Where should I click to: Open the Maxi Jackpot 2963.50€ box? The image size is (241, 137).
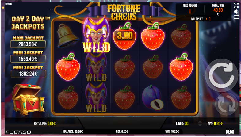pos(28,44)
